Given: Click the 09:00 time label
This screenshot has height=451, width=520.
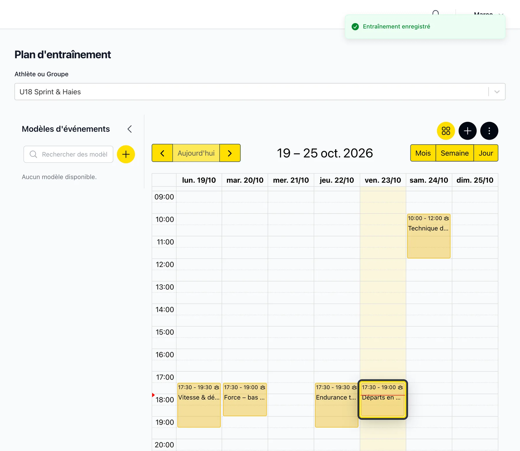Looking at the screenshot, I should (164, 197).
